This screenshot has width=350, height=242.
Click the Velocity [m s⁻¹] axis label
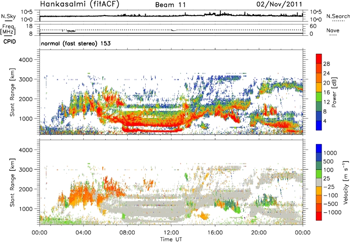(x=346, y=182)
